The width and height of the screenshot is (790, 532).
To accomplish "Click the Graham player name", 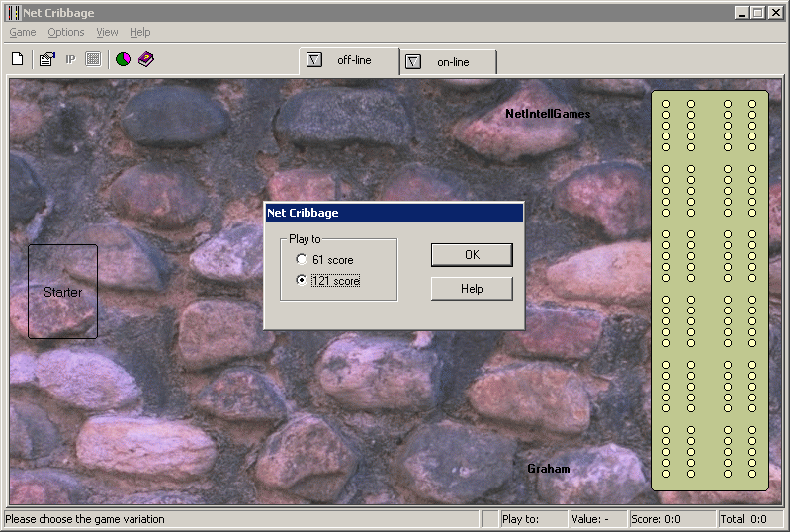I will coord(548,469).
